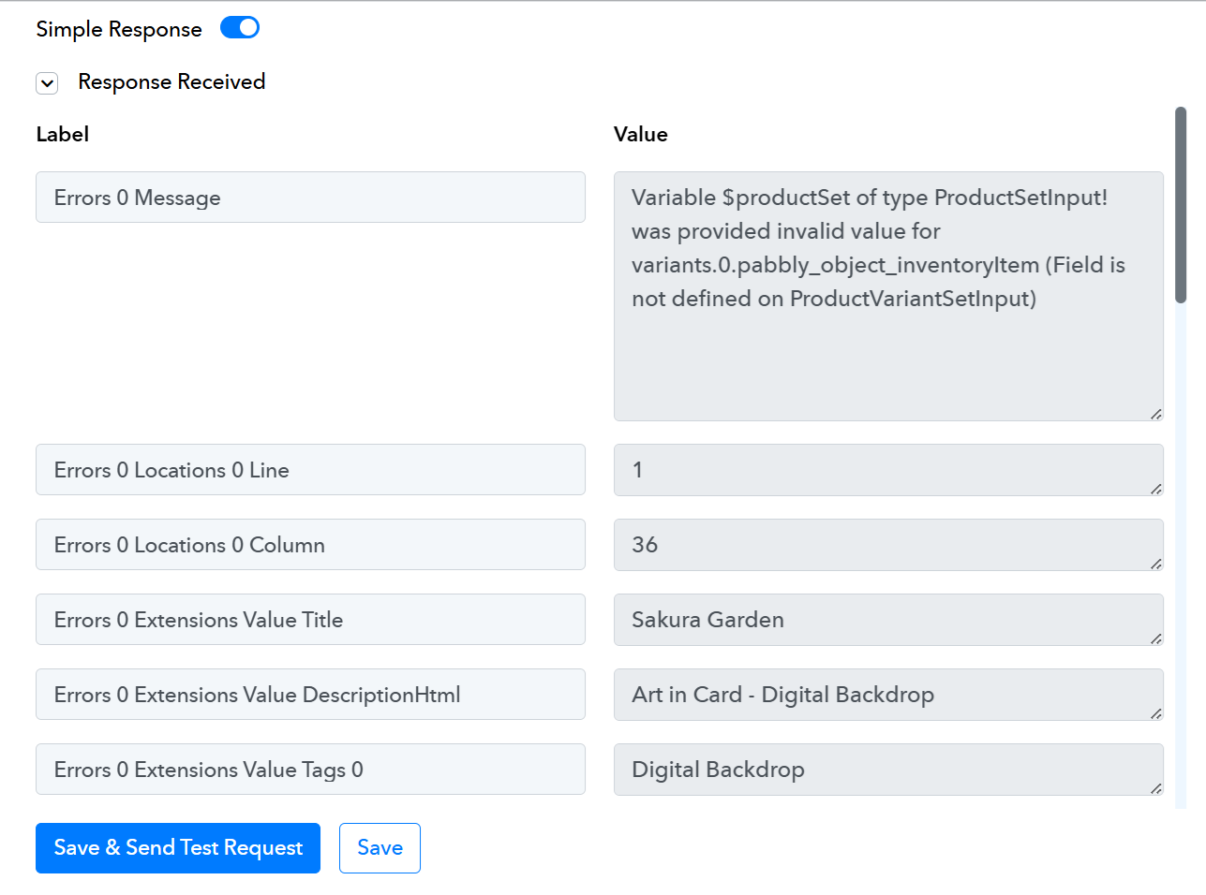Click the Sakura Garden value field
The width and height of the screenshot is (1206, 895).
tap(887, 620)
